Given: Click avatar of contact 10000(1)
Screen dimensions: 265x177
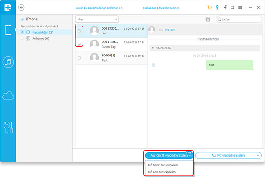Looking at the screenshot, I should click(95, 57).
